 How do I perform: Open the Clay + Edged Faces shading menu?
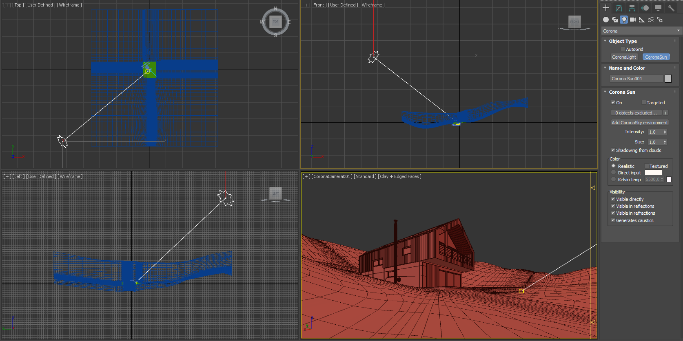[399, 176]
